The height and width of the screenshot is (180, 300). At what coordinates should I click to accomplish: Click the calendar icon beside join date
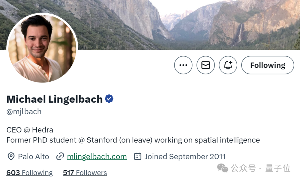(137, 157)
